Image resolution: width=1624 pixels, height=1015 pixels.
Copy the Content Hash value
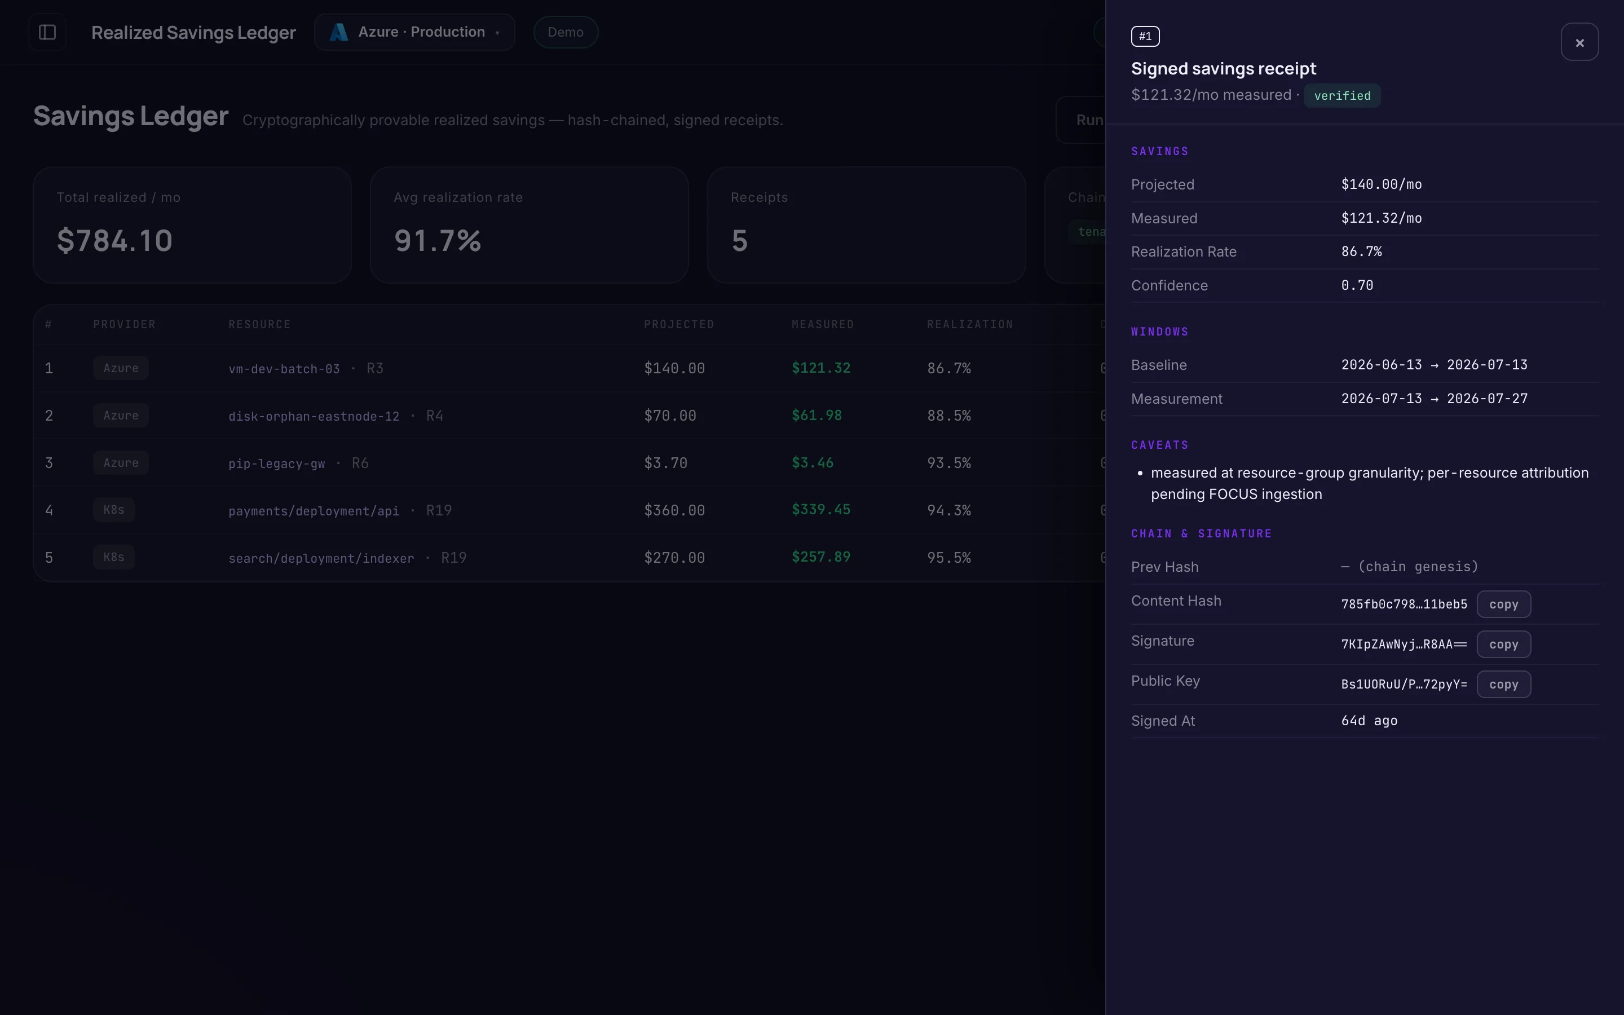point(1503,604)
